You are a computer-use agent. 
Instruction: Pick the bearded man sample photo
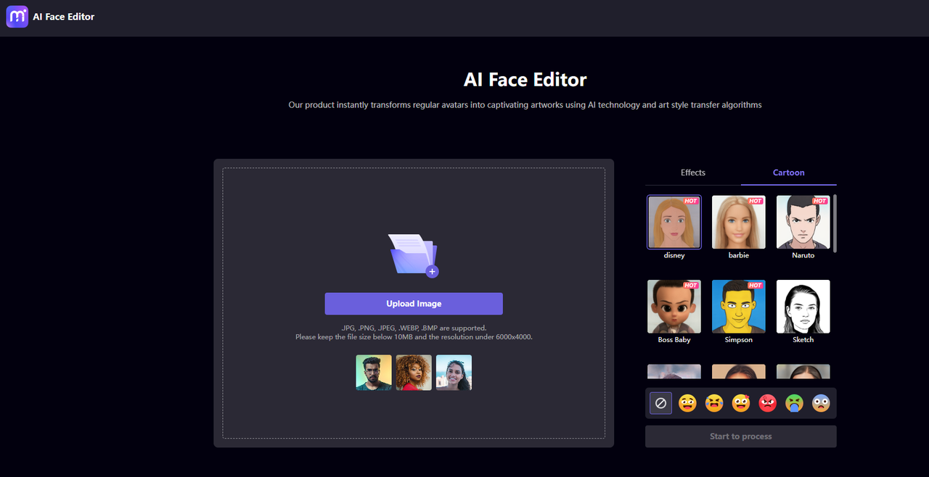[374, 373]
